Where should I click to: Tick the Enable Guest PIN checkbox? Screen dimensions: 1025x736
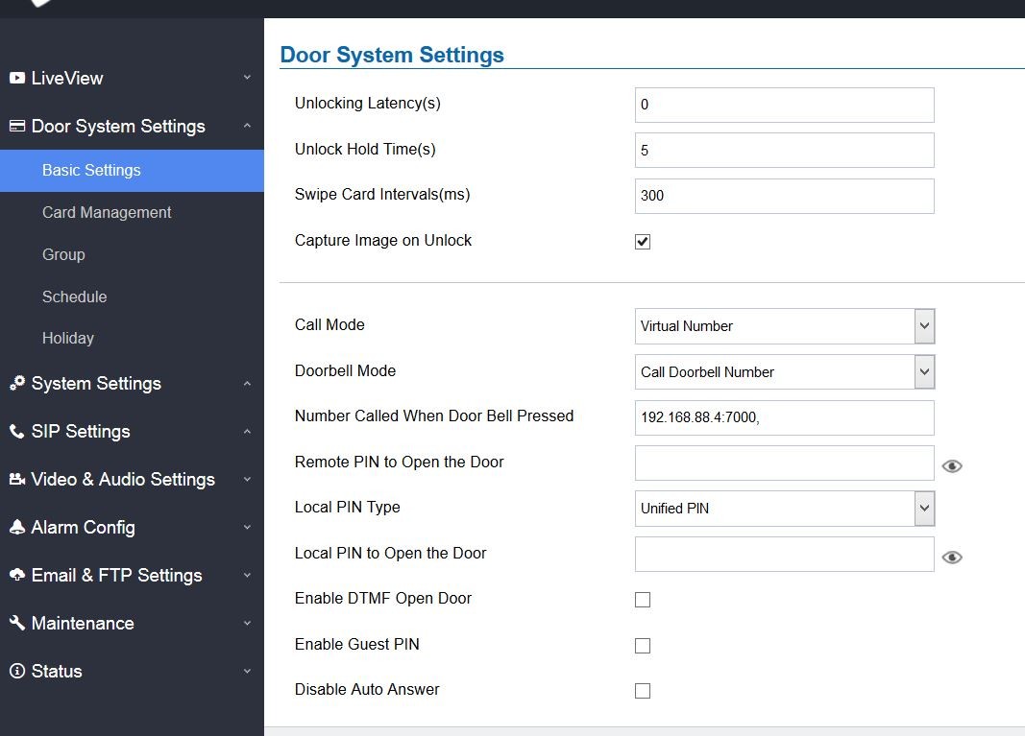pos(643,646)
